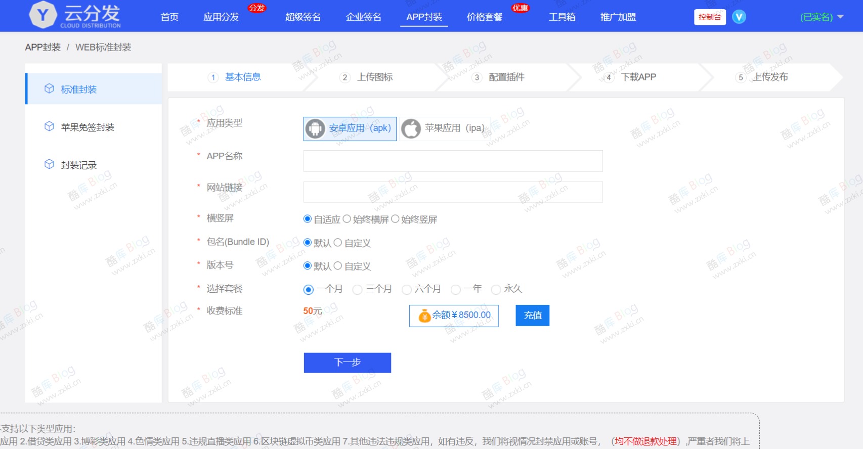
Task: Open 企业签名 in top navigation
Action: 363,17
